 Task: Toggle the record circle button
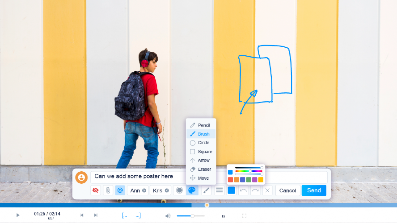tap(179, 190)
